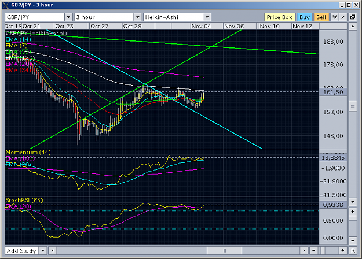This screenshot has height=259, width=362.
Task: Click the EMA (100) momentum legend label
Action: [20, 158]
